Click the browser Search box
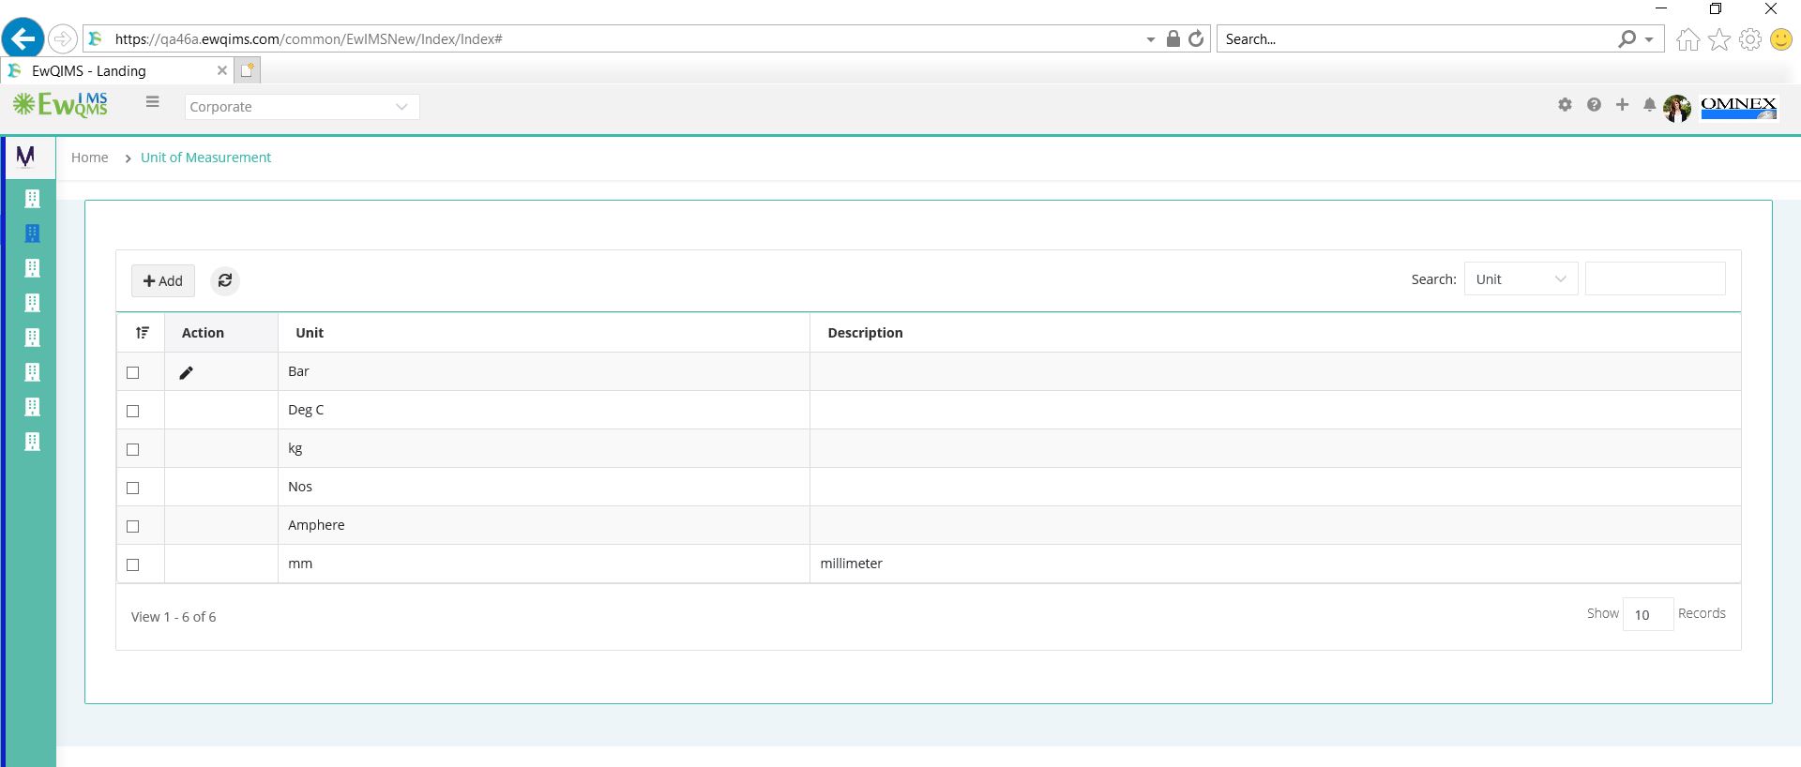Screen dimensions: 1801x767 pyautogui.click(x=1416, y=39)
